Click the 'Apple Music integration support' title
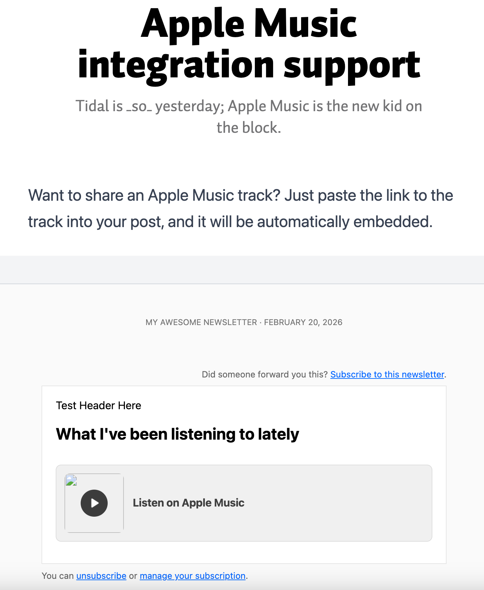 coord(249,44)
